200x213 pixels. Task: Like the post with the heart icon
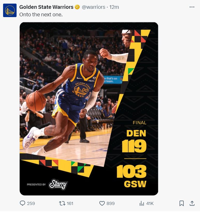click(x=102, y=203)
